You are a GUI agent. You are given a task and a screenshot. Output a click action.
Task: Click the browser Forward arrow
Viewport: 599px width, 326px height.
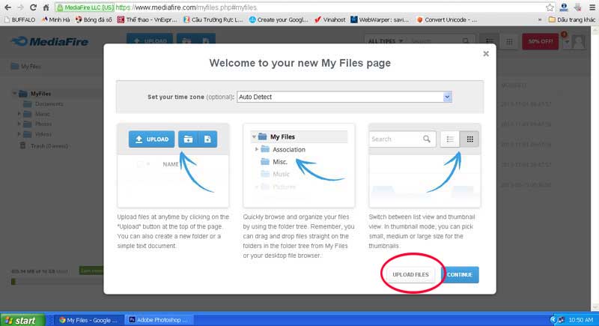pos(20,7)
